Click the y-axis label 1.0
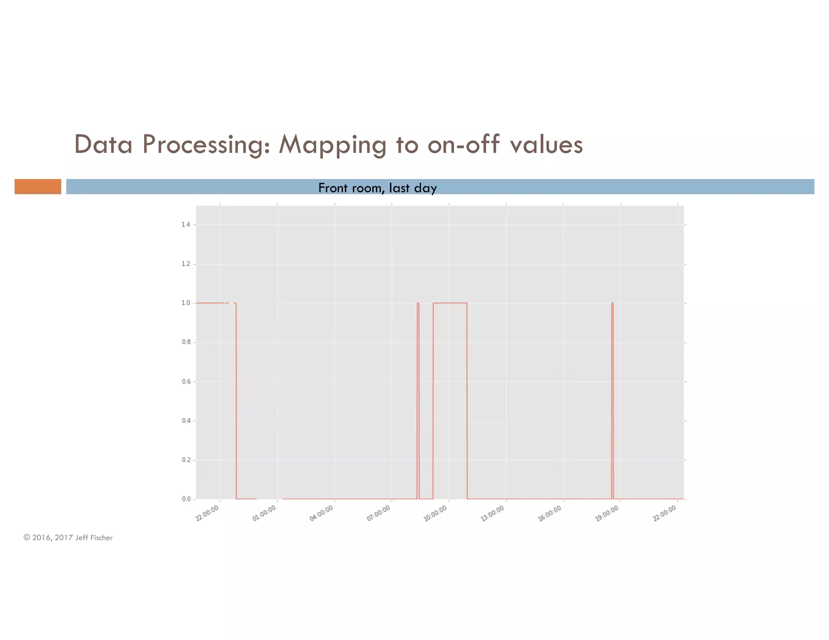The width and height of the screenshot is (829, 640). tap(186, 303)
